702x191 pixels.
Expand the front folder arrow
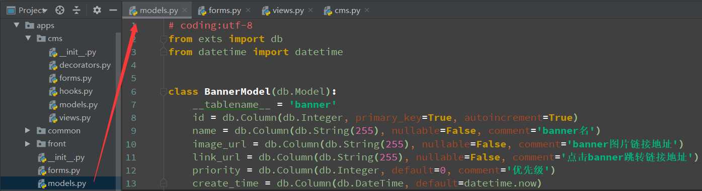[28, 144]
